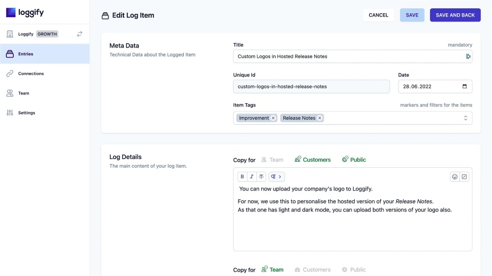This screenshot has width=492, height=276.
Task: Go to Team in the sidebar
Action: click(23, 93)
